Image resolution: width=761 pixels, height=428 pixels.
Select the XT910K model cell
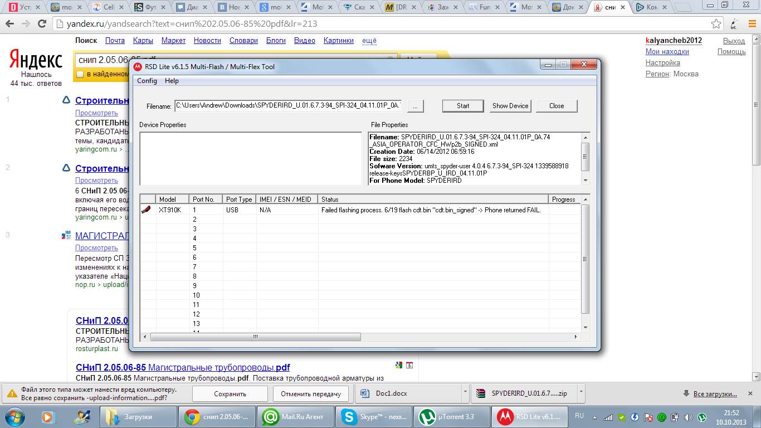click(x=170, y=210)
